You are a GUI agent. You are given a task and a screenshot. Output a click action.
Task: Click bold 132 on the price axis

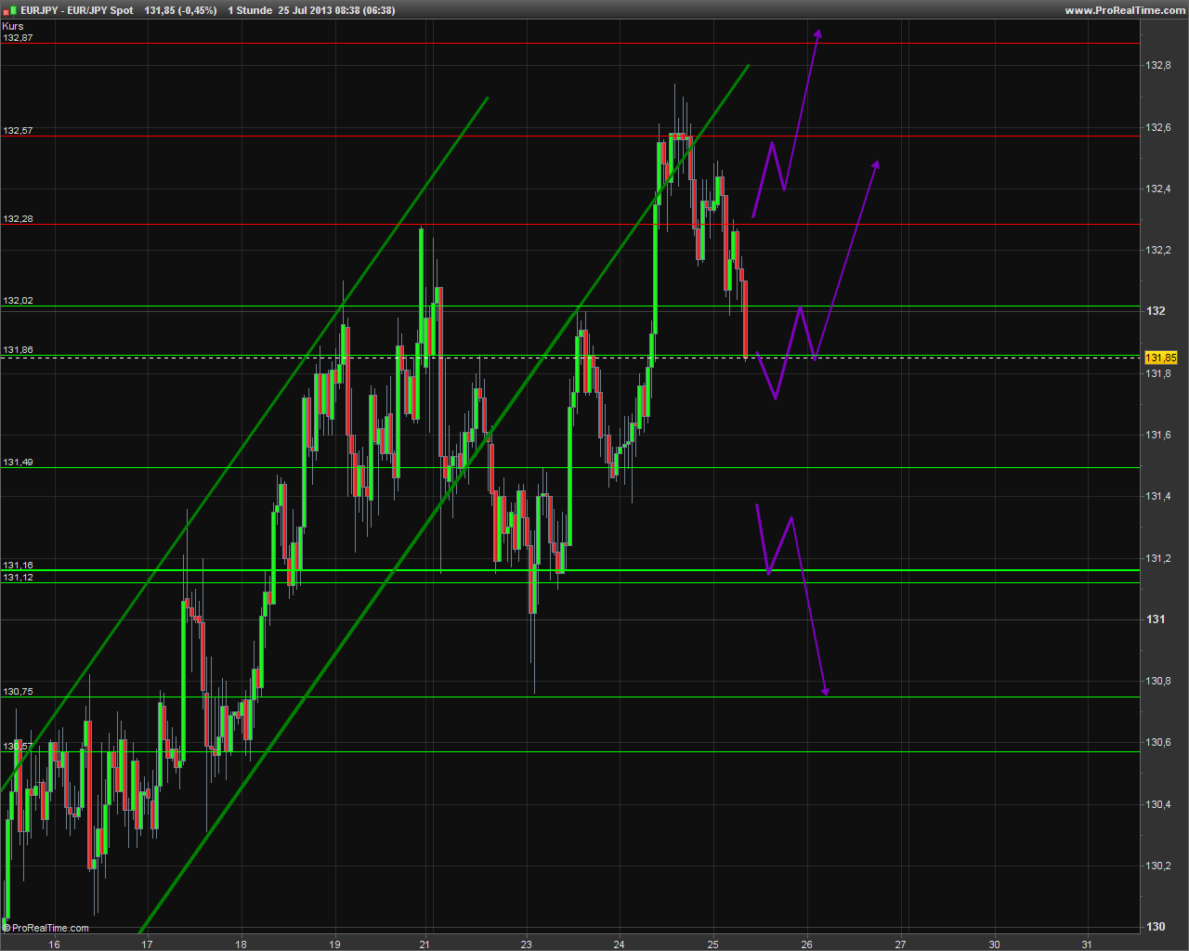(x=1156, y=311)
